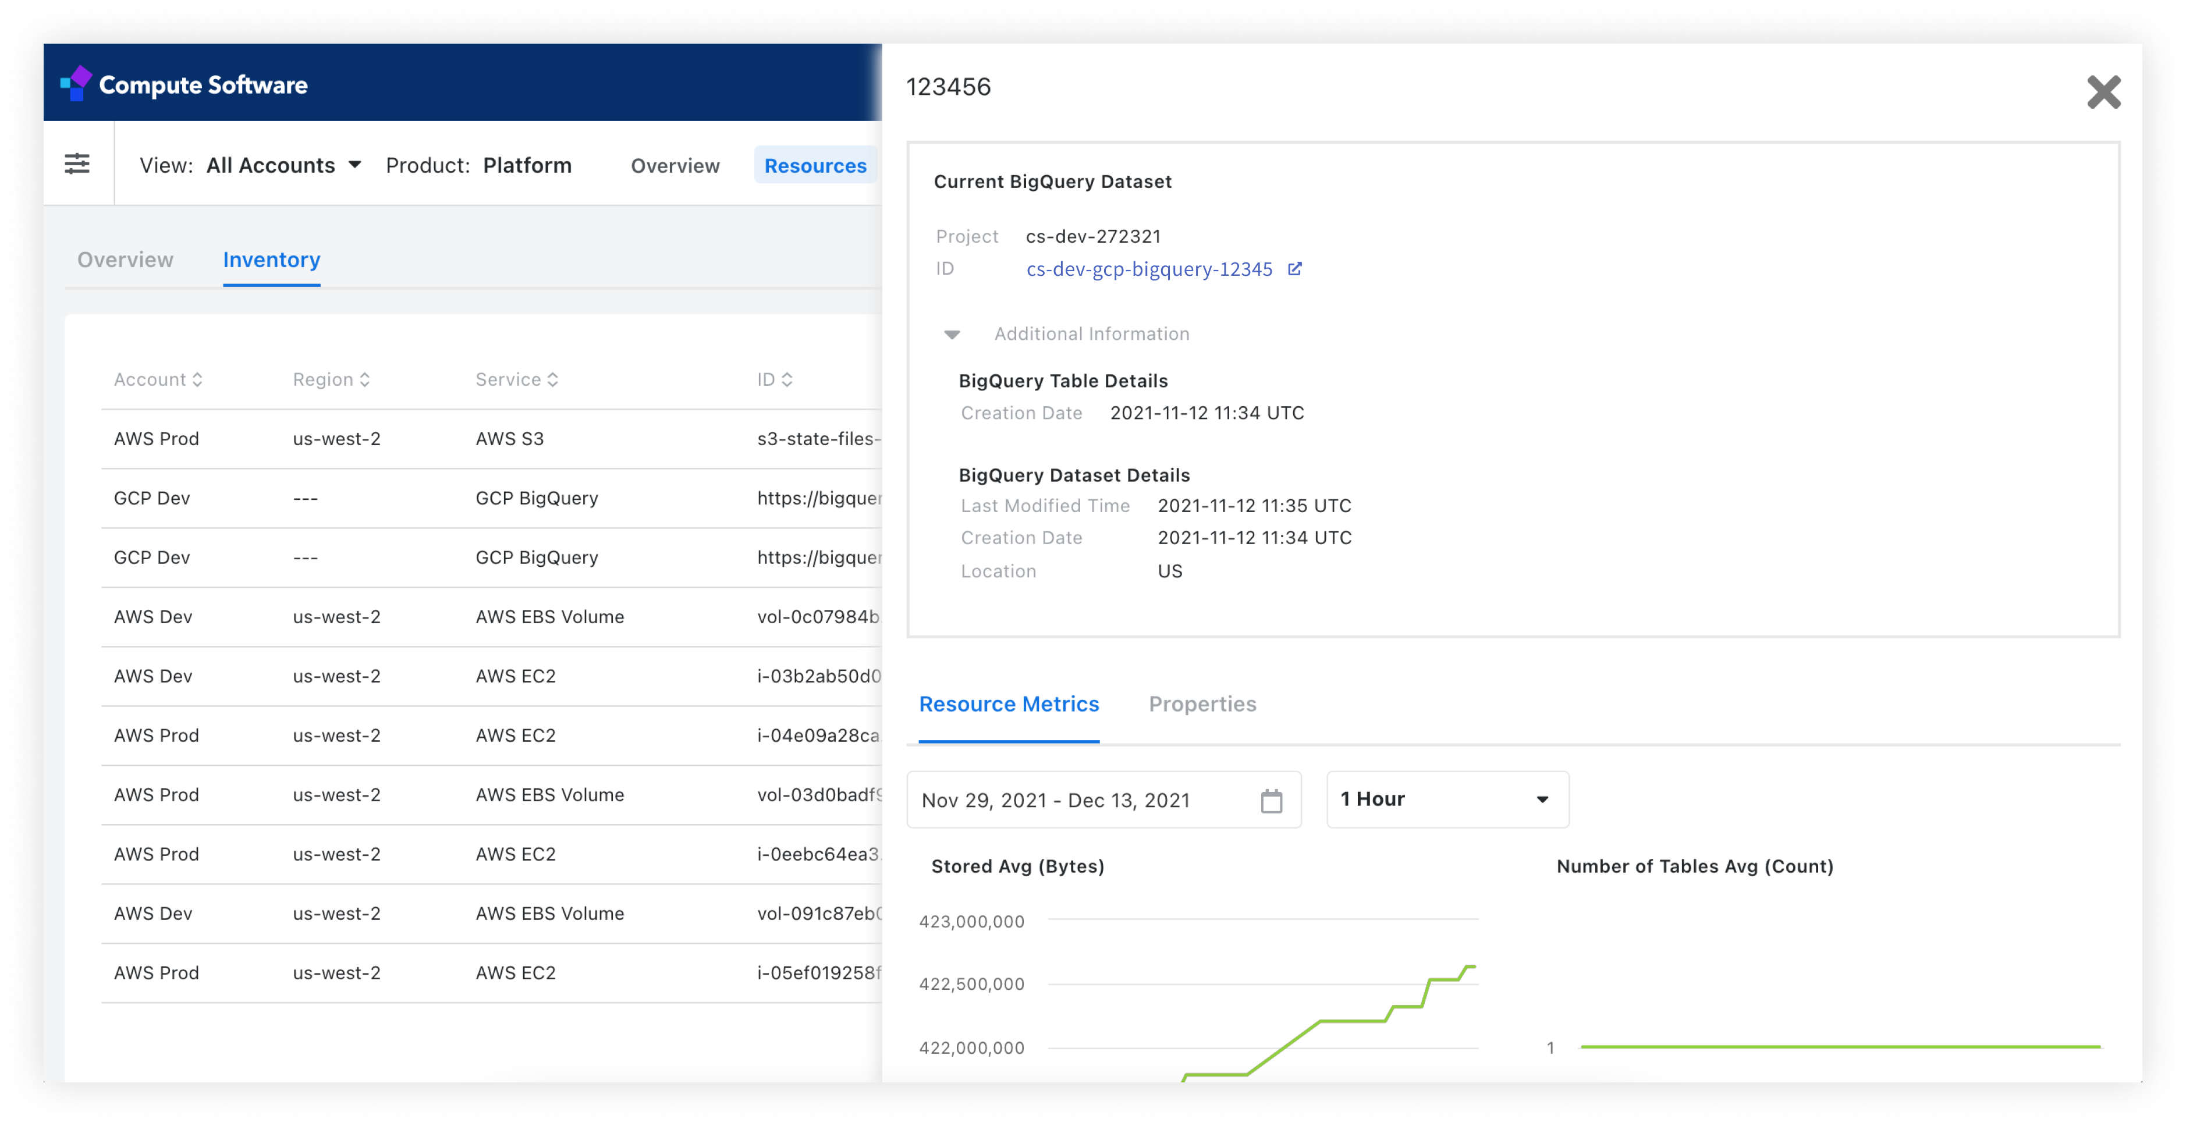The width and height of the screenshot is (2186, 1126).
Task: Click the project value cs-dev-272321
Action: tap(1092, 236)
